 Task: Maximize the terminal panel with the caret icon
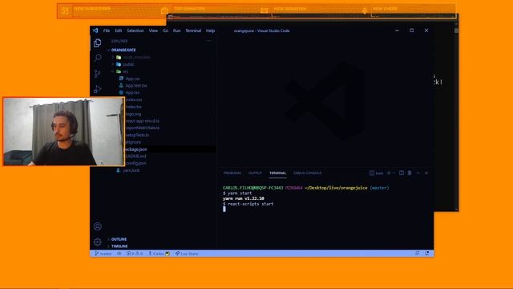tap(418, 173)
